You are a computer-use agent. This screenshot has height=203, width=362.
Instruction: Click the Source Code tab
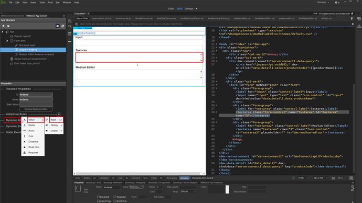pos(82,18)
